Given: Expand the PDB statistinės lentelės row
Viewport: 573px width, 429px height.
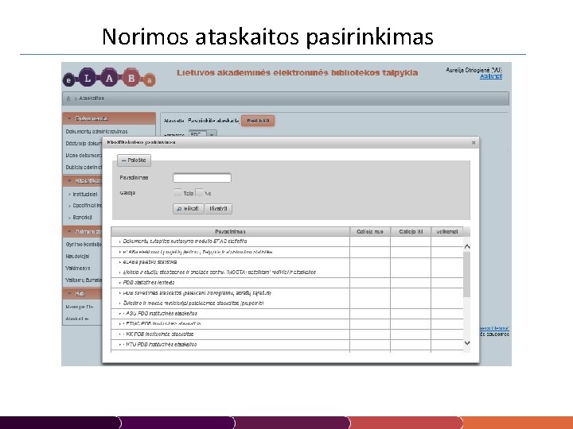Looking at the screenshot, I should tap(120, 283).
